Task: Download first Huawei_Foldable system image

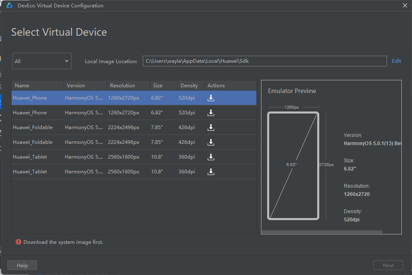Action: point(211,127)
